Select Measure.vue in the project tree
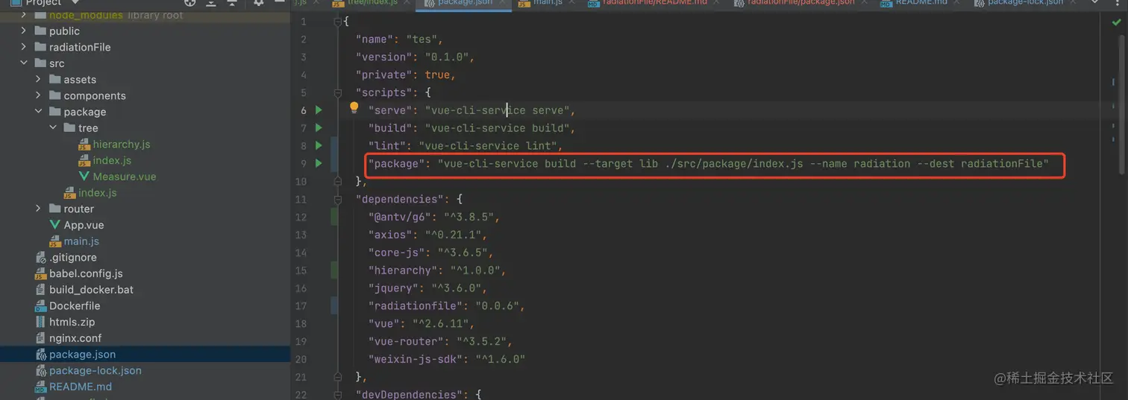Screen dimensions: 1128x400 click(x=125, y=177)
